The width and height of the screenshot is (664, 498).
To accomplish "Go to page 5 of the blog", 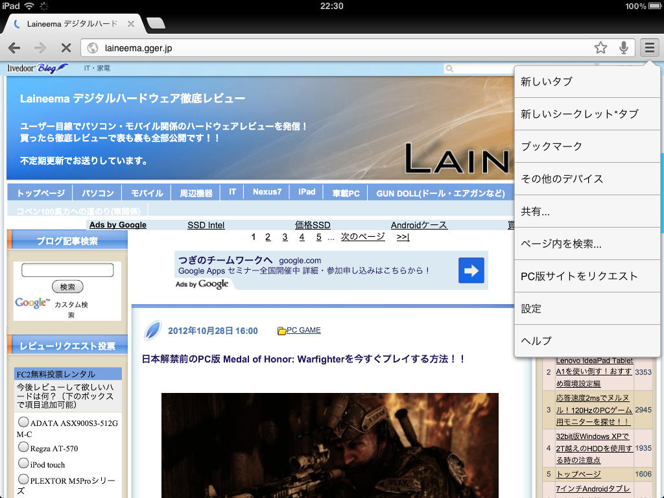I will point(319,237).
